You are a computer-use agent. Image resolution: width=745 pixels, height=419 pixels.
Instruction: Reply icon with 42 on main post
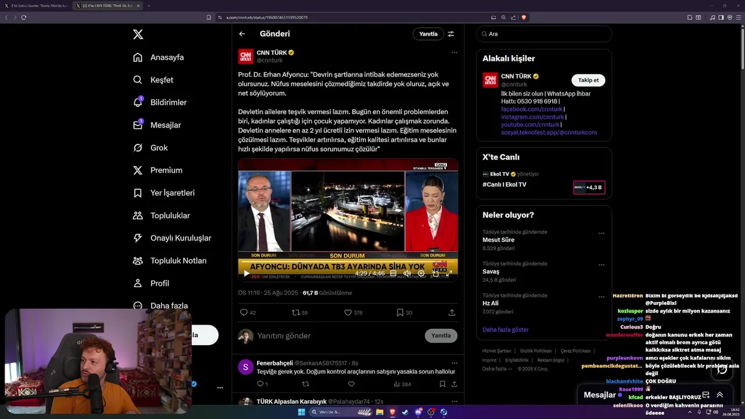tap(248, 313)
